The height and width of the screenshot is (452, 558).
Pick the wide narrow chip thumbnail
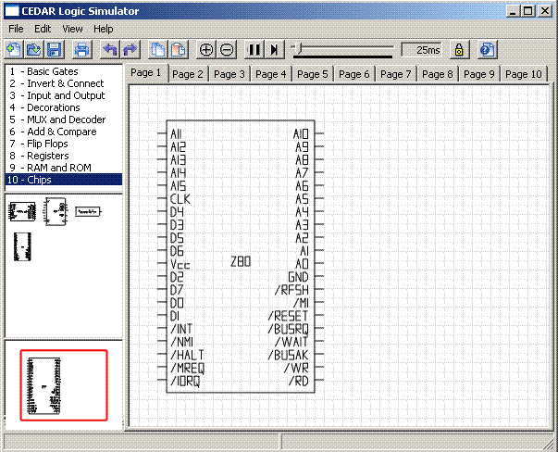88,212
